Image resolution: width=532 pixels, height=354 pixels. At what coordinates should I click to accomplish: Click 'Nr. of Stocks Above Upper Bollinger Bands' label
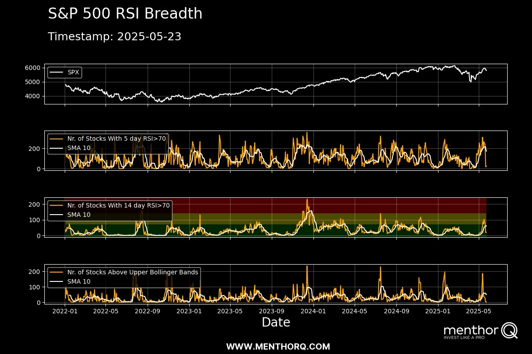click(x=133, y=272)
